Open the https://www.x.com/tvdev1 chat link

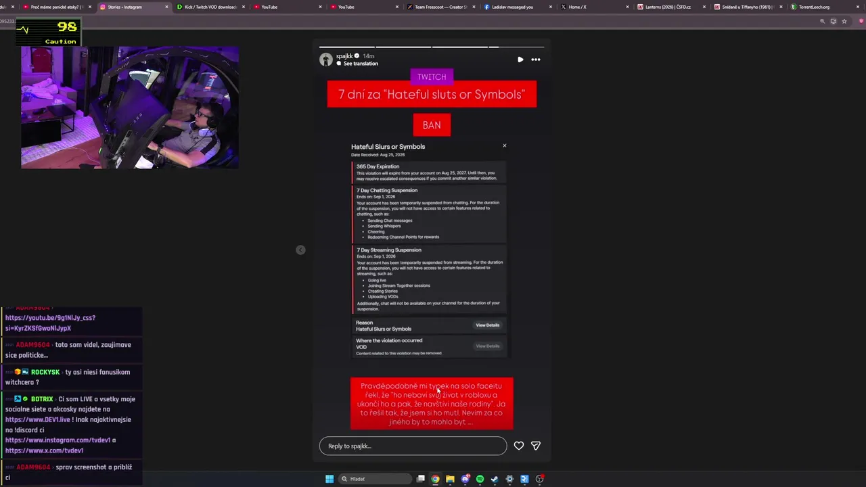44,450
